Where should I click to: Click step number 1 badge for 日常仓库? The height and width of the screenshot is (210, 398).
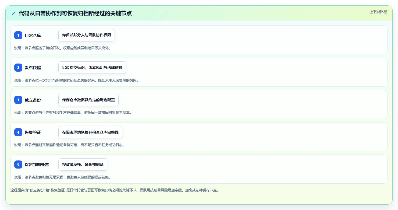(18, 35)
